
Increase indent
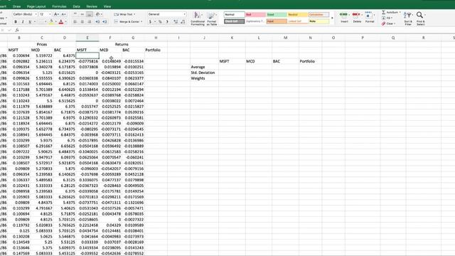105,22
